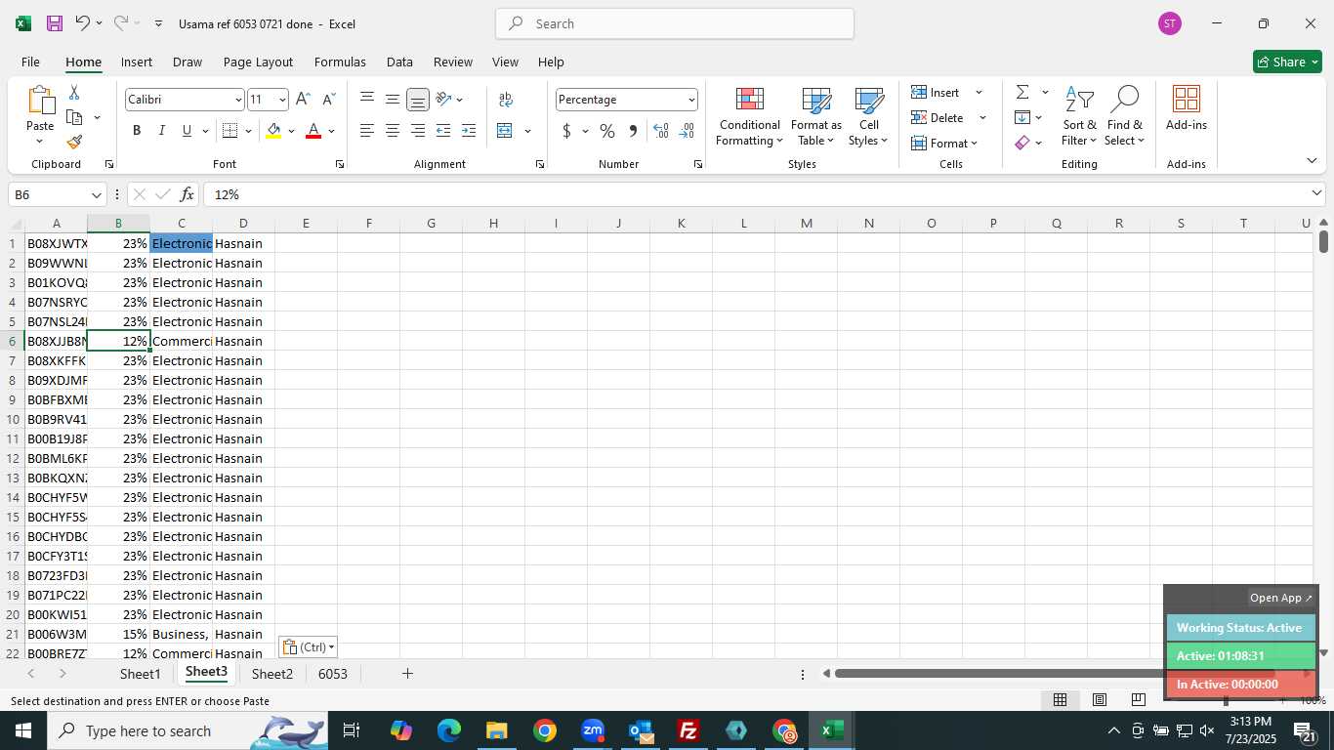Increase indent of cell contents
The width and height of the screenshot is (1334, 750).
pos(469,131)
